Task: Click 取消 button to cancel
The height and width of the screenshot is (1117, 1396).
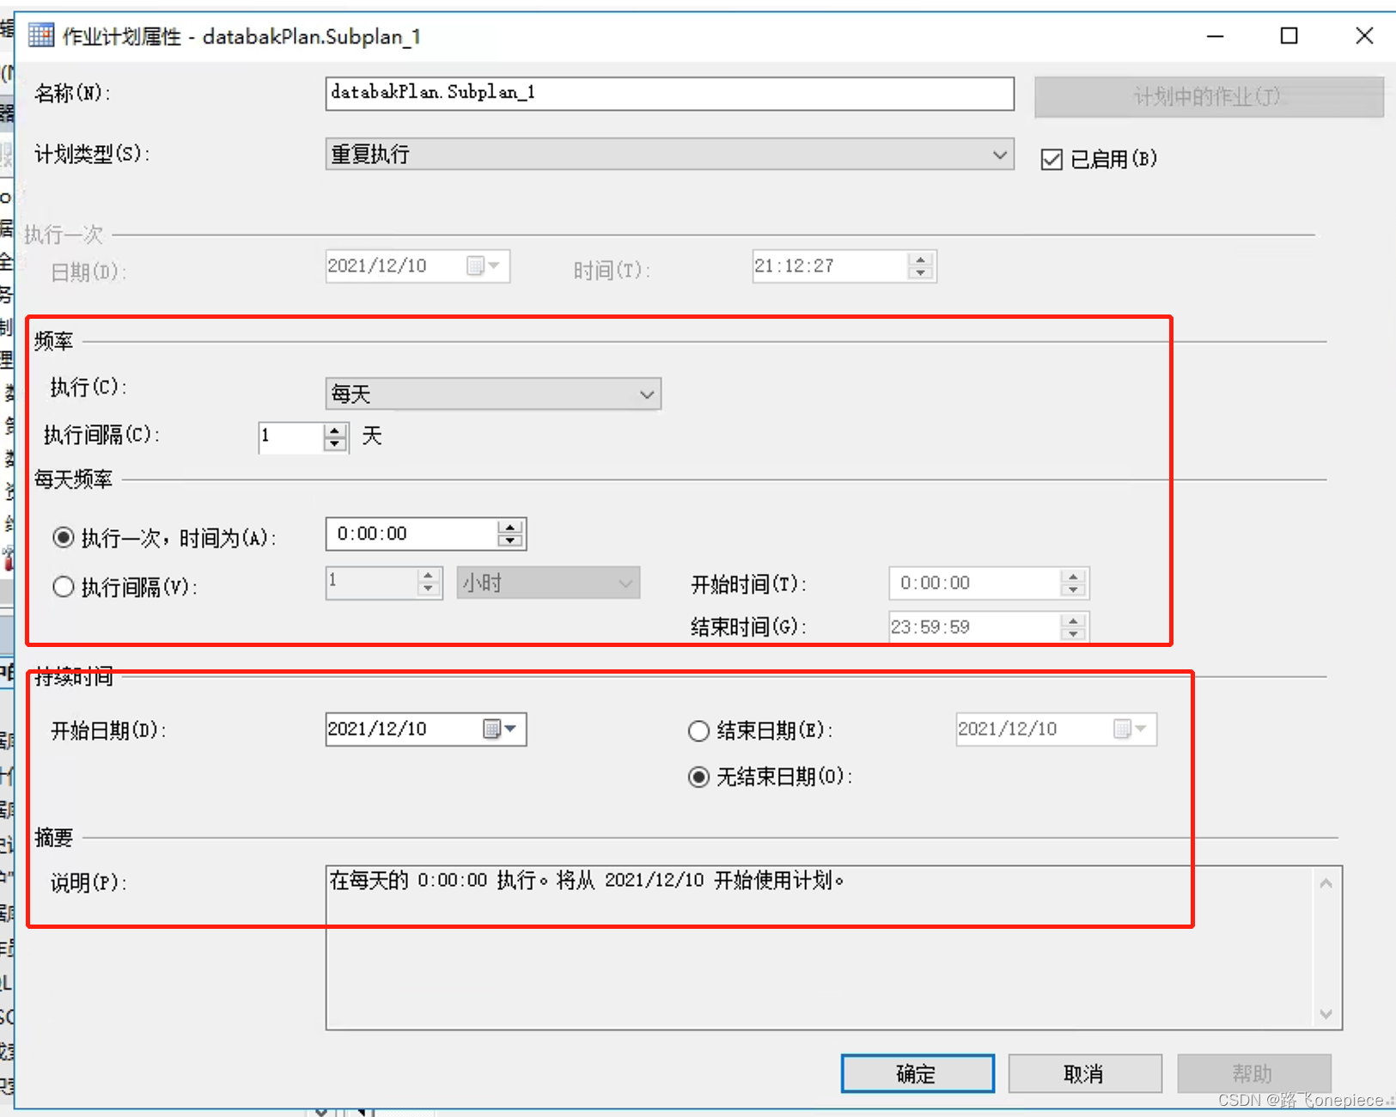Action: coord(1085,1074)
